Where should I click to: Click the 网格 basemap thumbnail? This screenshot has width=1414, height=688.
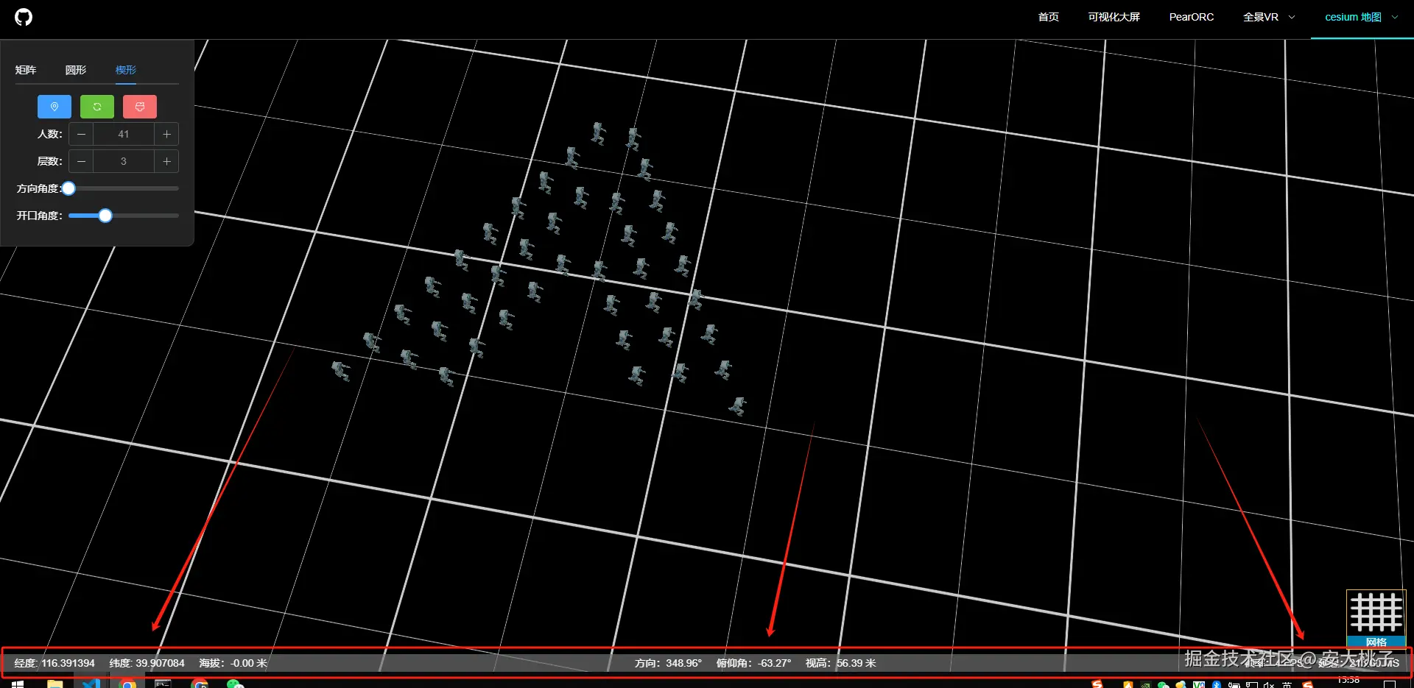pos(1376,618)
